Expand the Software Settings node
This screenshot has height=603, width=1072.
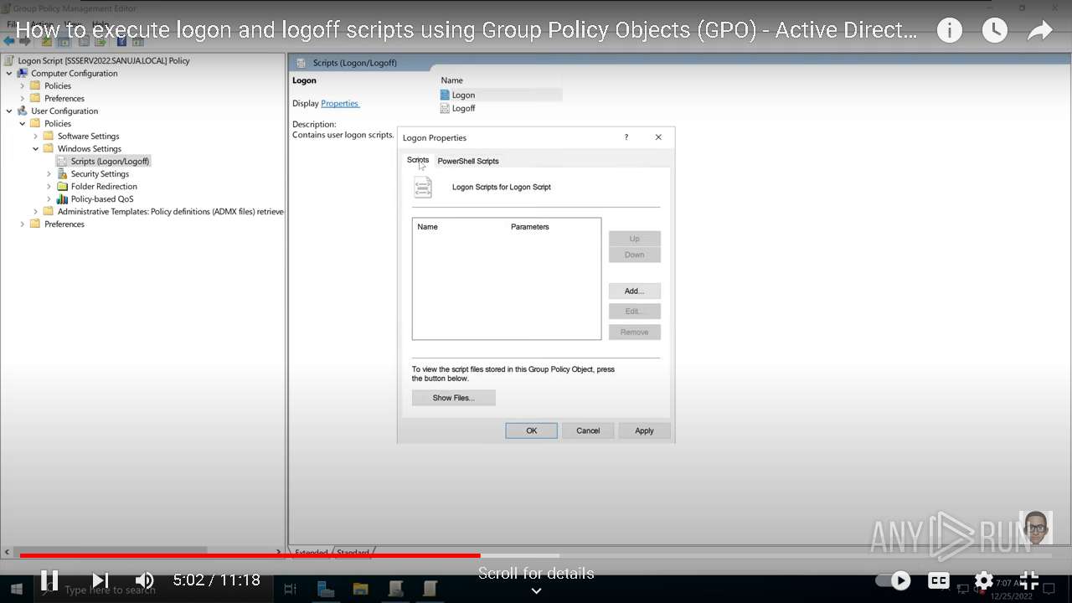coord(36,136)
